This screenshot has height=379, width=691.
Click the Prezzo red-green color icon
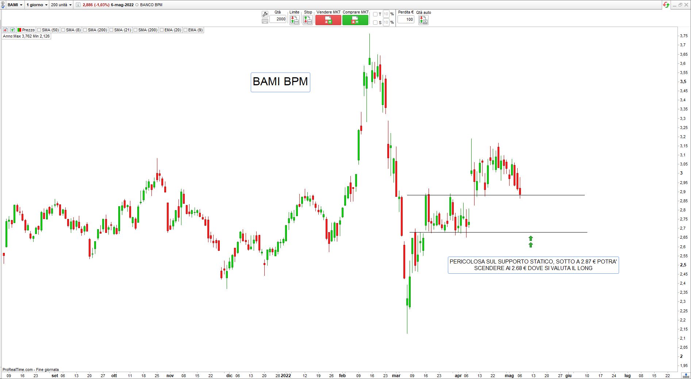(x=19, y=30)
